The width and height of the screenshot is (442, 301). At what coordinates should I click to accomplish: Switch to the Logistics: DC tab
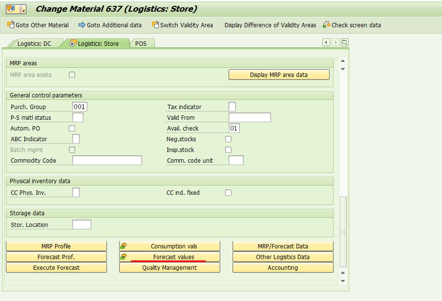(x=34, y=43)
